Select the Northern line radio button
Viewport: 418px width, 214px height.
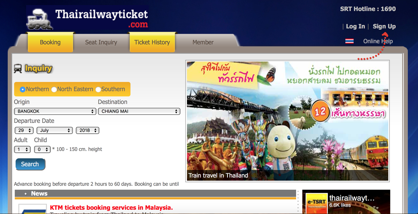tap(23, 89)
